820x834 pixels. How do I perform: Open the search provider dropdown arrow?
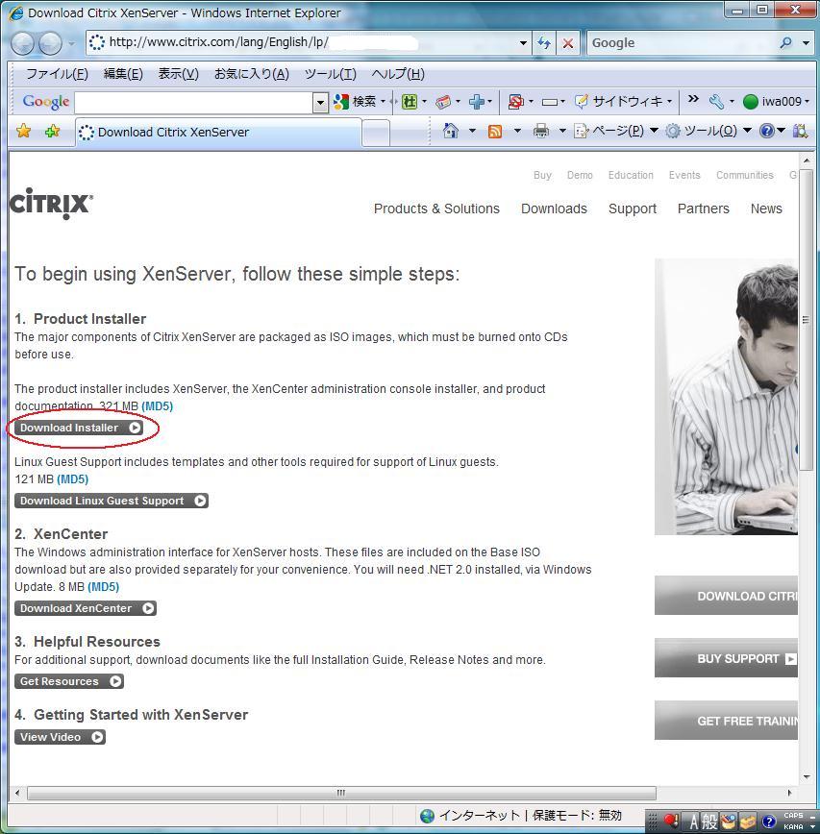(x=807, y=42)
